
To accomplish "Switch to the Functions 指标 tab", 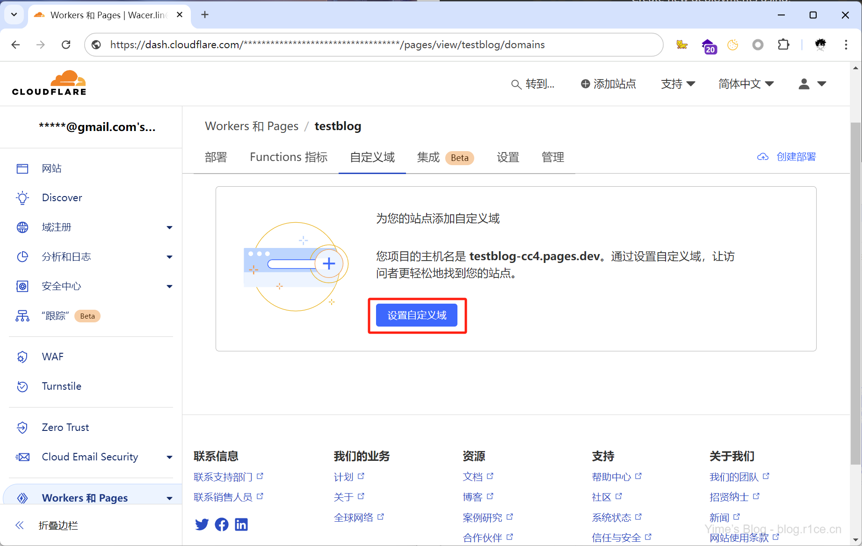I will click(x=288, y=157).
